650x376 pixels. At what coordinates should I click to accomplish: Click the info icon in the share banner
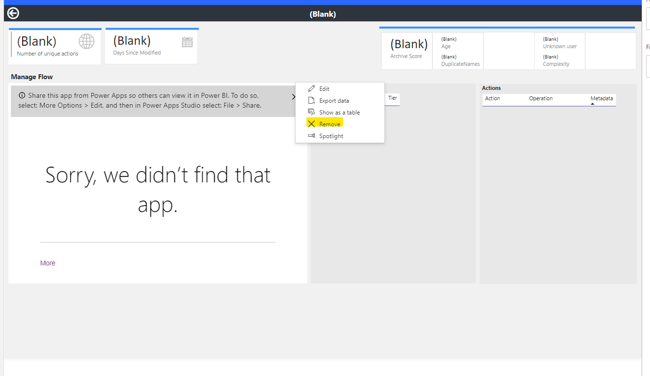click(22, 96)
